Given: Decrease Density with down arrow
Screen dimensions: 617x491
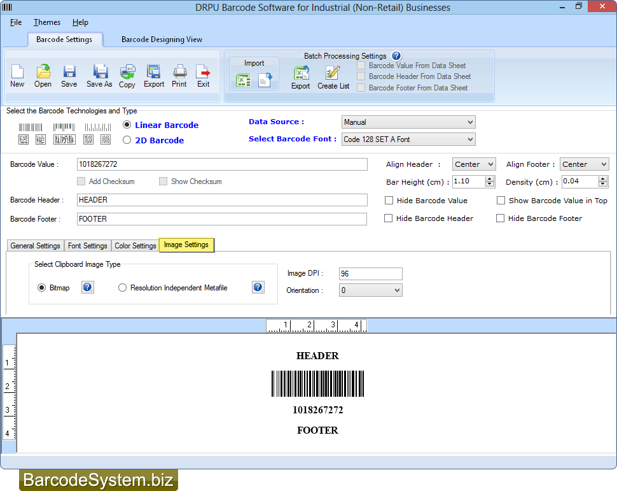Looking at the screenshot, I should [603, 184].
